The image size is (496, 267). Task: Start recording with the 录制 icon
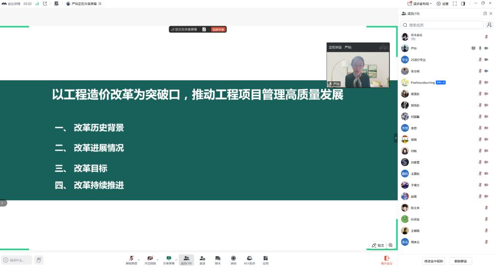233,259
